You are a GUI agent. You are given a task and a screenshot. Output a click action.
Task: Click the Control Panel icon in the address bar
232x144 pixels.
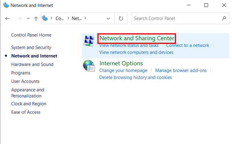pos(45,18)
